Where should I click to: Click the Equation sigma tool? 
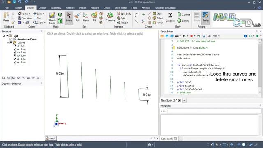(170, 17)
